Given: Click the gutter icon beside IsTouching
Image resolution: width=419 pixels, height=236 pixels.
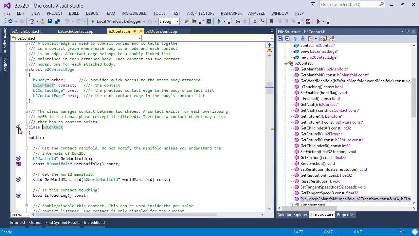Looking at the screenshot, I should [19, 195].
